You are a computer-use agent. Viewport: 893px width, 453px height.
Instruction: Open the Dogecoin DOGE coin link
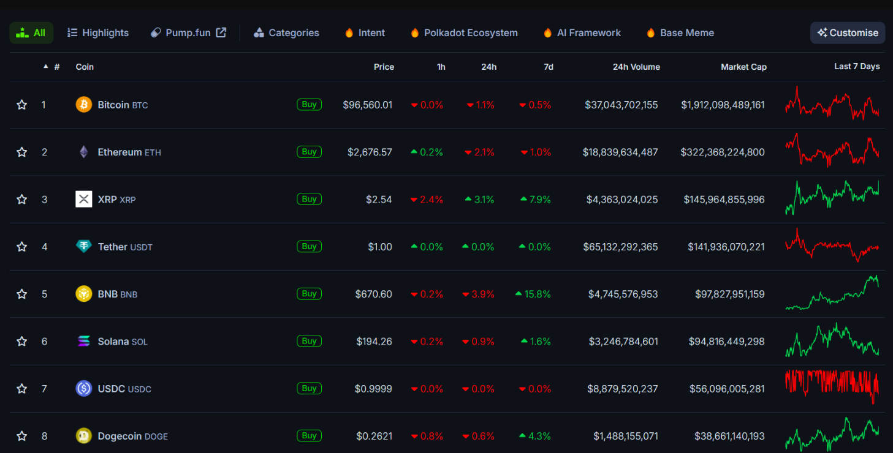[x=133, y=436]
